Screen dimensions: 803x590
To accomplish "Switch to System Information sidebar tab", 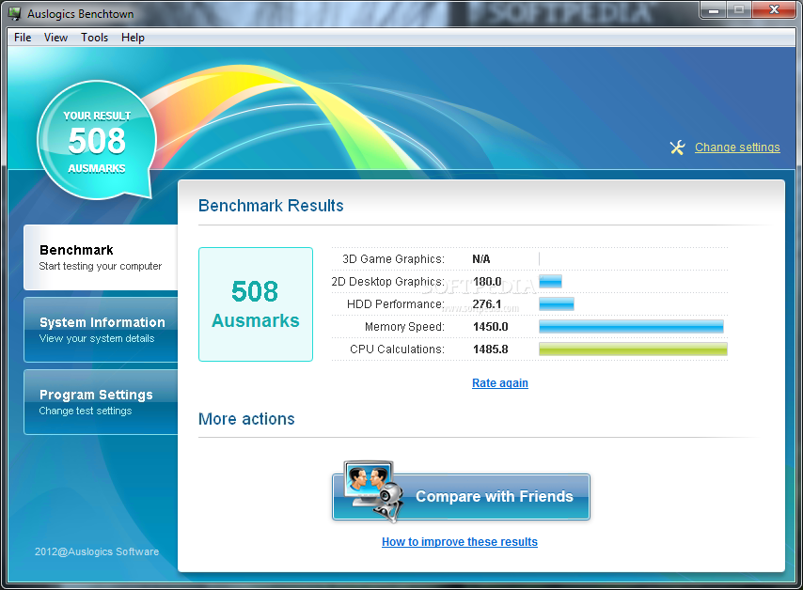I will [x=101, y=330].
